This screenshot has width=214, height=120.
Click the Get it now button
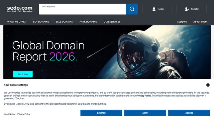click(x=23, y=74)
